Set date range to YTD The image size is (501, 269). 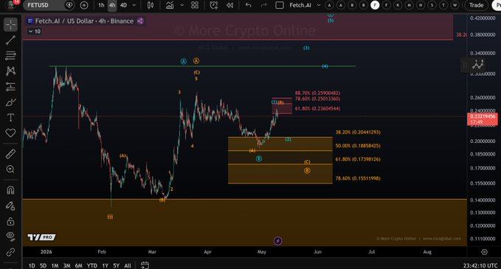[92, 265]
